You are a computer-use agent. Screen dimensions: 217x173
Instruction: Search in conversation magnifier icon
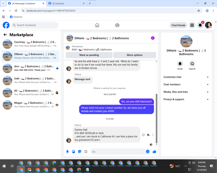point(192,64)
